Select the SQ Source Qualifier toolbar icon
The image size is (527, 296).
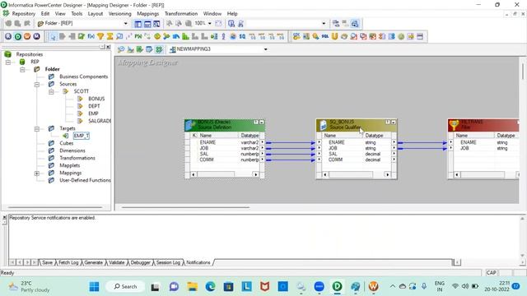point(242,36)
